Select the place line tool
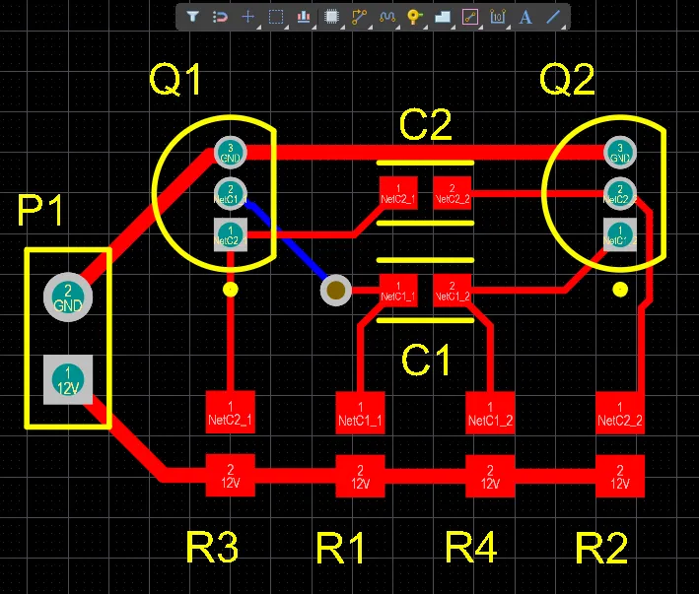 click(553, 17)
